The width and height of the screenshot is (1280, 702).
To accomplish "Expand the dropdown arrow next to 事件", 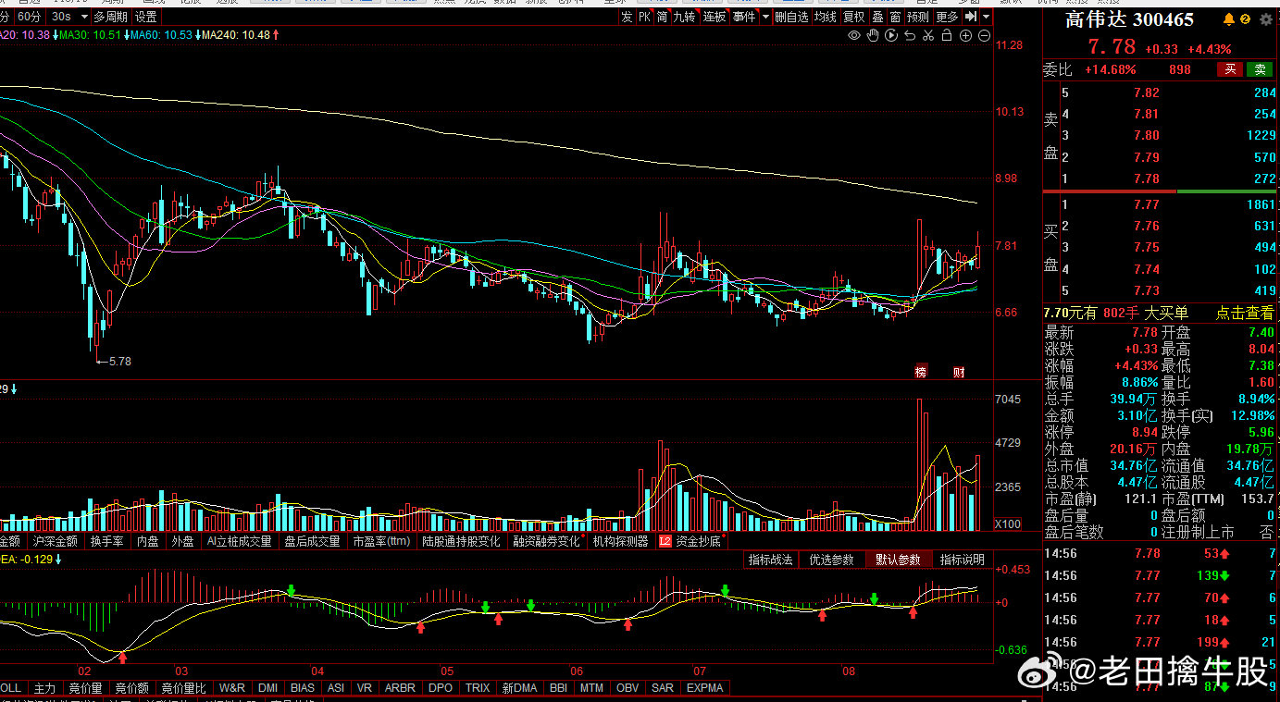I will pyautogui.click(x=765, y=17).
